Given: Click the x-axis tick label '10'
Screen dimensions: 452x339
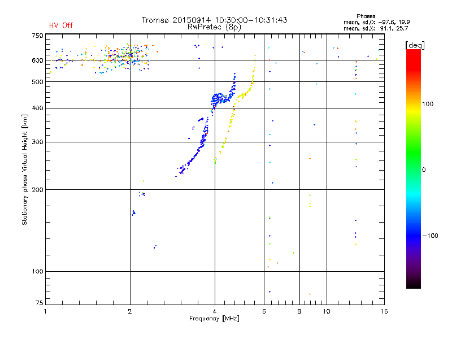Looking at the screenshot, I should coord(327,311).
